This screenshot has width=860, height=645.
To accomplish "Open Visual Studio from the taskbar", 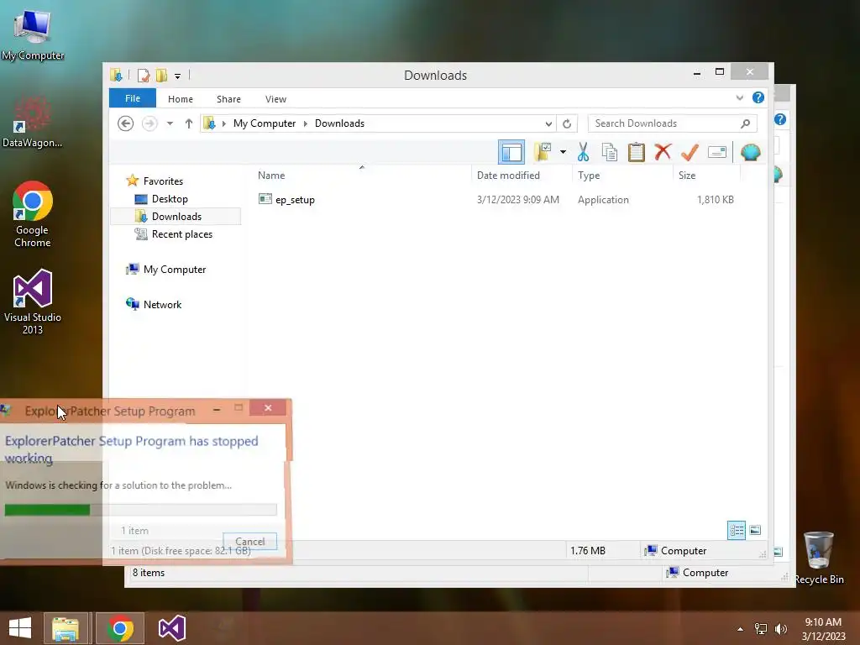I will (171, 628).
